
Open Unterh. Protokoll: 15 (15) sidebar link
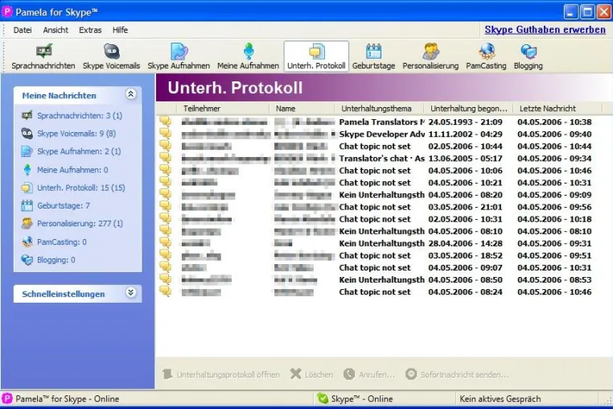point(81,188)
